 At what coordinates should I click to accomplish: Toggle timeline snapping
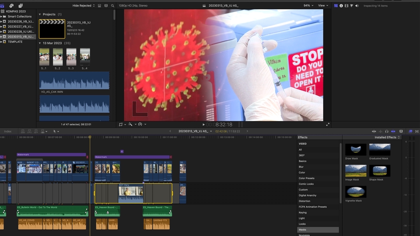393,132
